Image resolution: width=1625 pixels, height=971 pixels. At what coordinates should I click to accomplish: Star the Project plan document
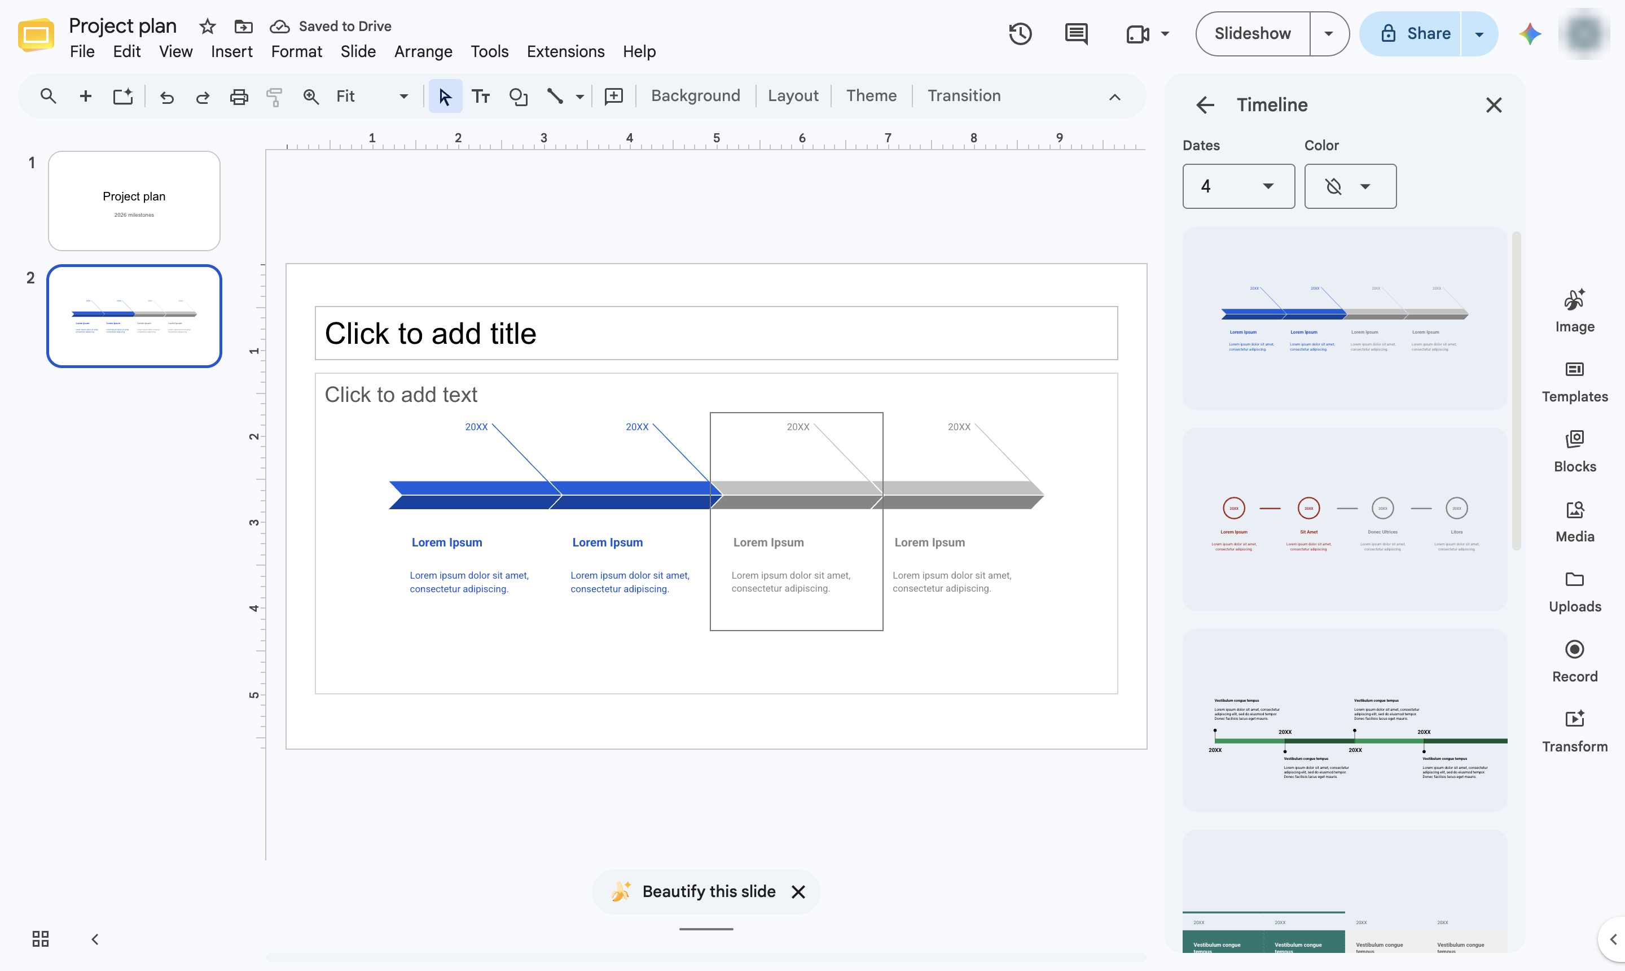coord(207,26)
